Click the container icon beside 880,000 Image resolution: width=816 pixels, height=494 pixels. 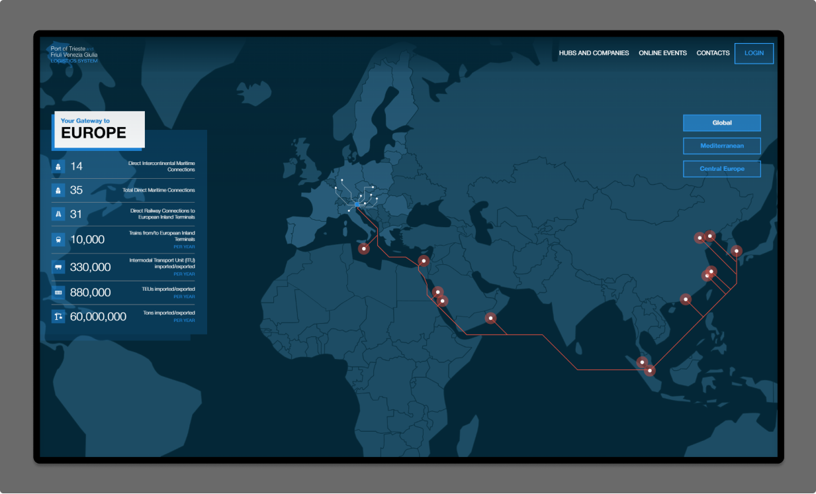coord(58,292)
